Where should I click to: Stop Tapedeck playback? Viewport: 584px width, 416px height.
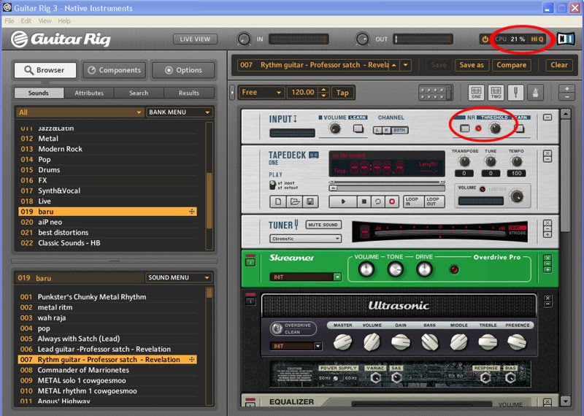(x=364, y=201)
